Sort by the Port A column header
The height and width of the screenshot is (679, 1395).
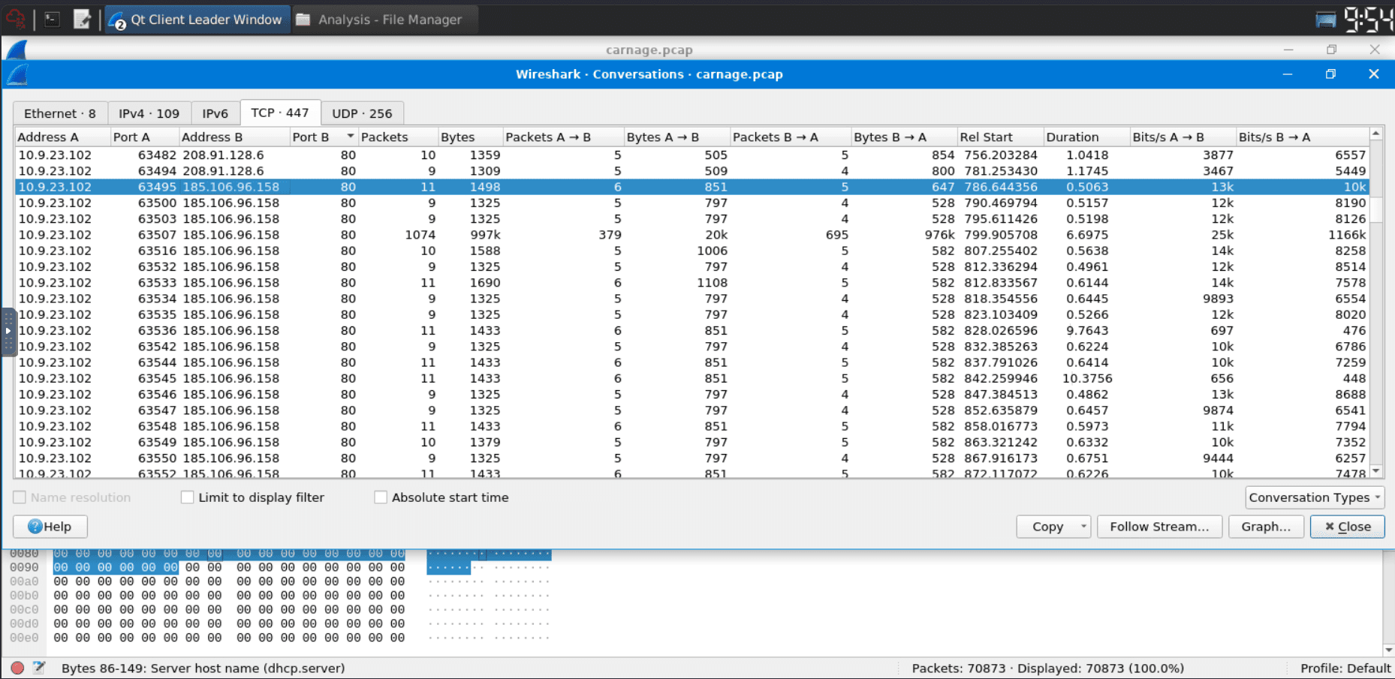pyautogui.click(x=144, y=137)
